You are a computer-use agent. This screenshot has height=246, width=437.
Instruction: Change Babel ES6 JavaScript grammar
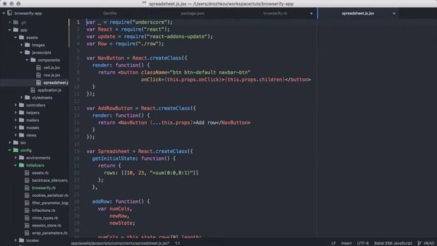pos(393,243)
